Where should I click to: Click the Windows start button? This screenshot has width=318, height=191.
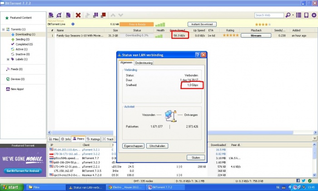point(12,187)
